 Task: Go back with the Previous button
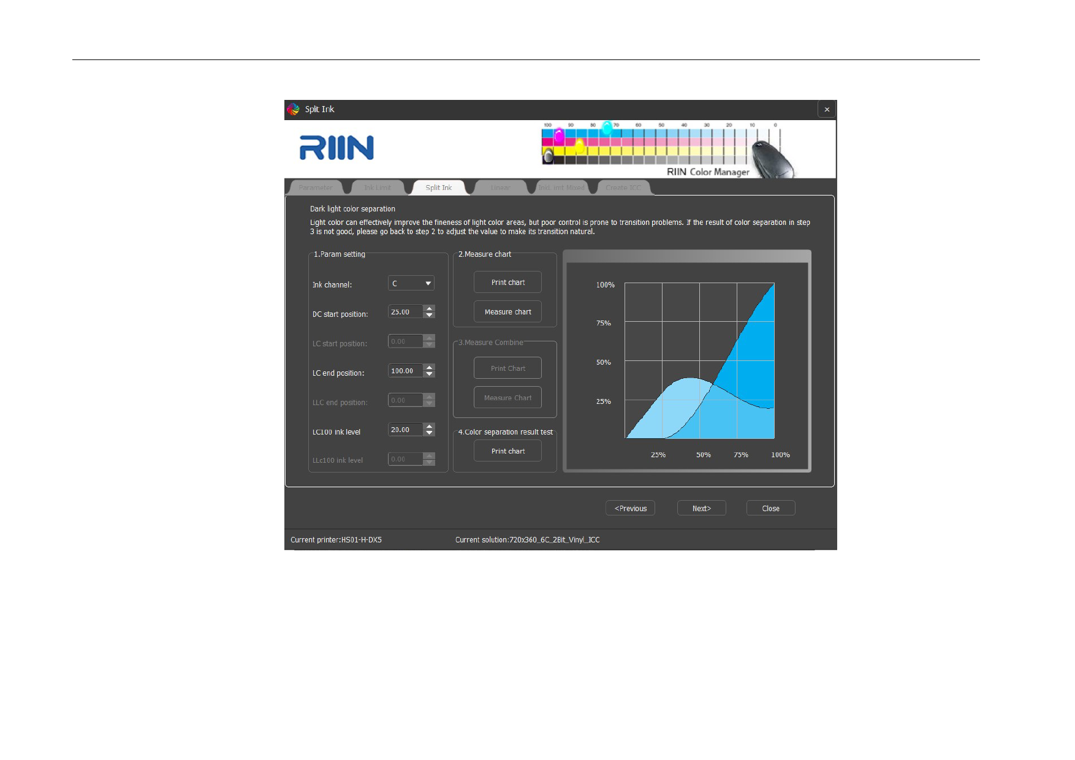[x=630, y=508]
